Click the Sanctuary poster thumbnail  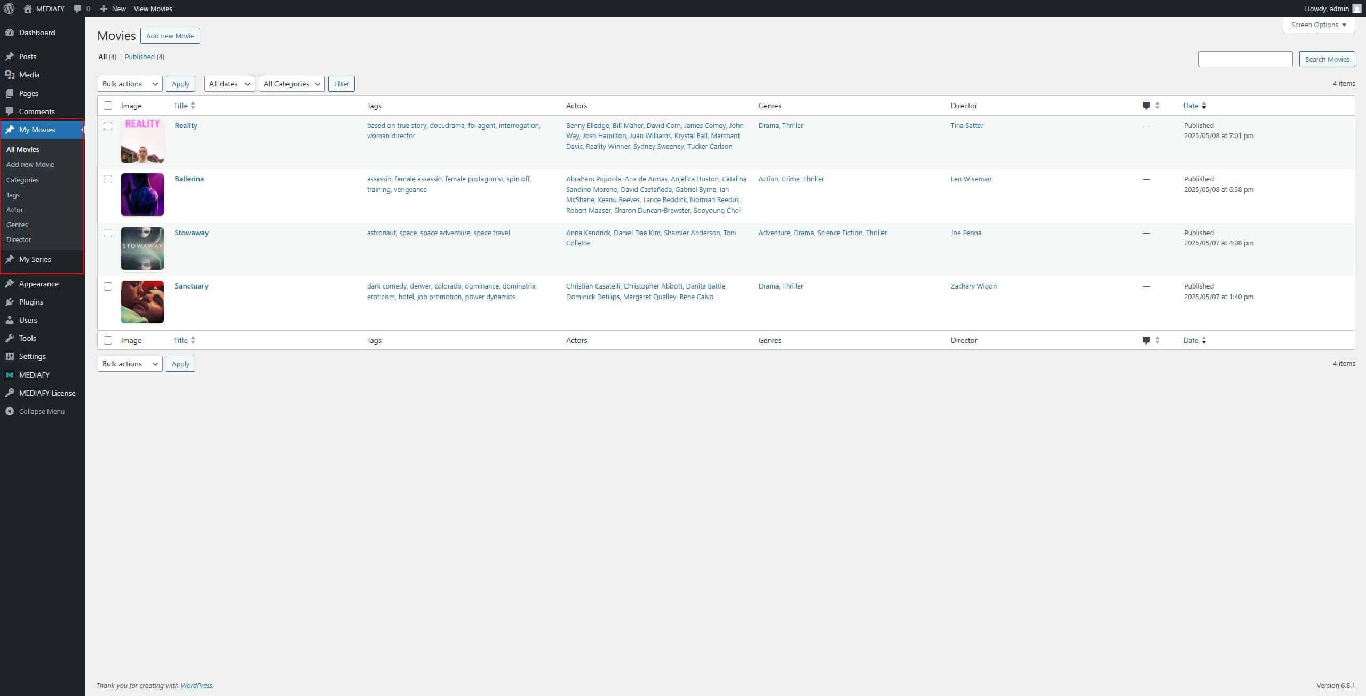142,302
